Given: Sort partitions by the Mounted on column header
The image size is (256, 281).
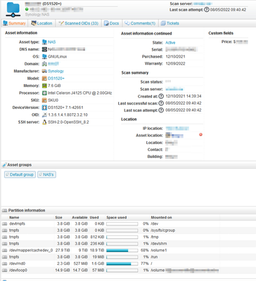Looking at the screenshot, I should [161, 218].
